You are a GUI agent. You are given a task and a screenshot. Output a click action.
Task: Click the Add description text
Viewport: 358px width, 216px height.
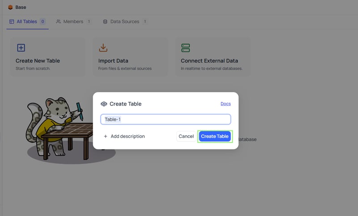pos(128,136)
